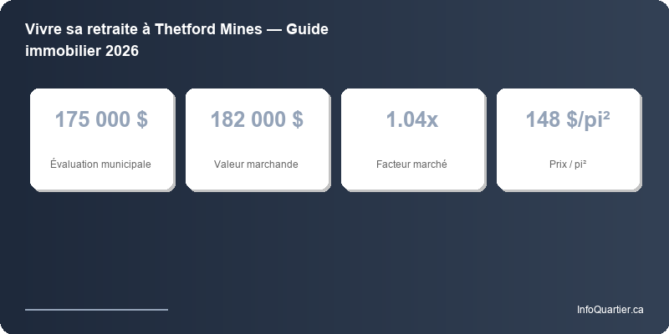Select the Facteur marché label
The image size is (669, 334).
(411, 164)
